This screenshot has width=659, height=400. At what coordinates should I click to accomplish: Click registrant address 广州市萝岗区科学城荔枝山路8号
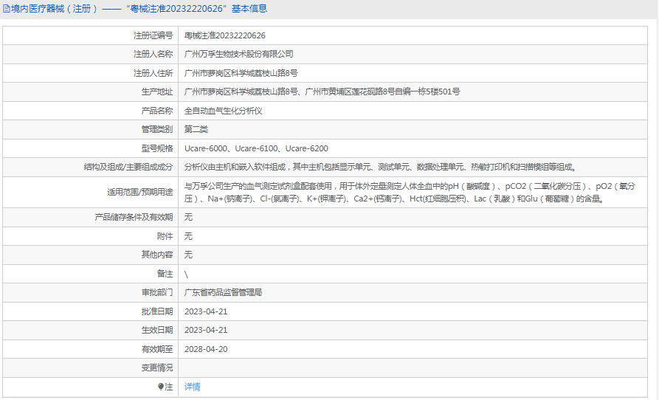pos(241,73)
